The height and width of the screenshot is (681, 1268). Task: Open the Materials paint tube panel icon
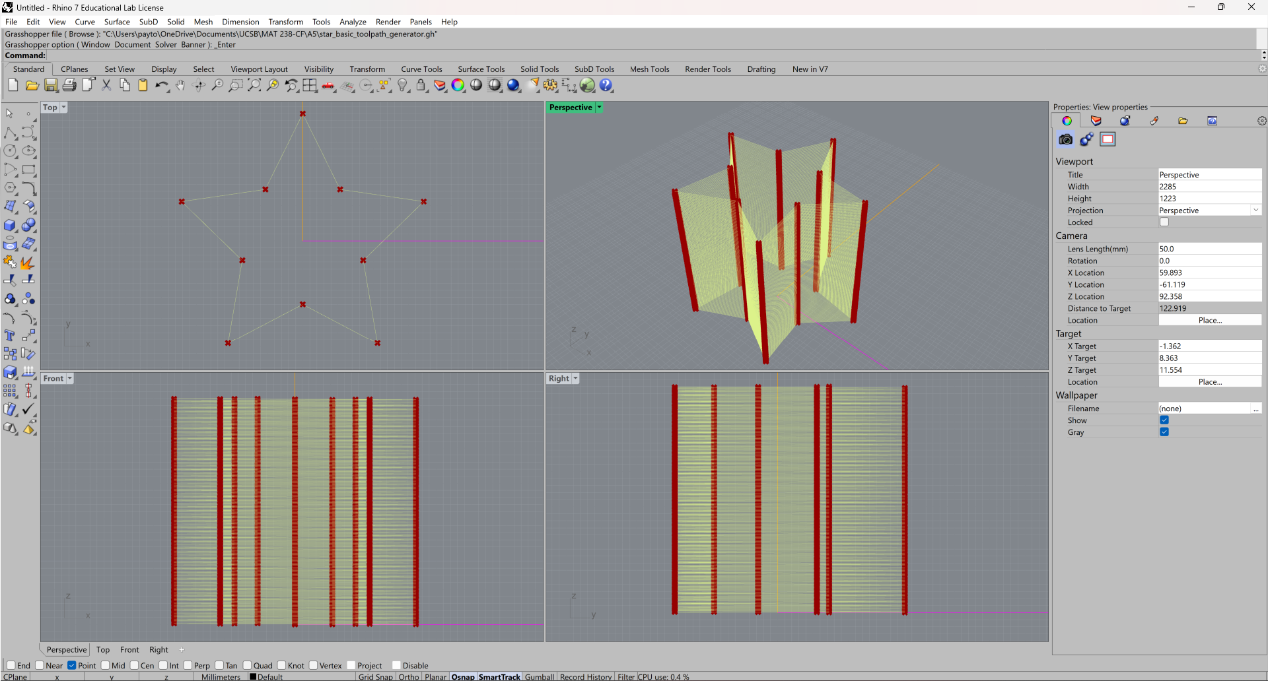pos(1154,121)
